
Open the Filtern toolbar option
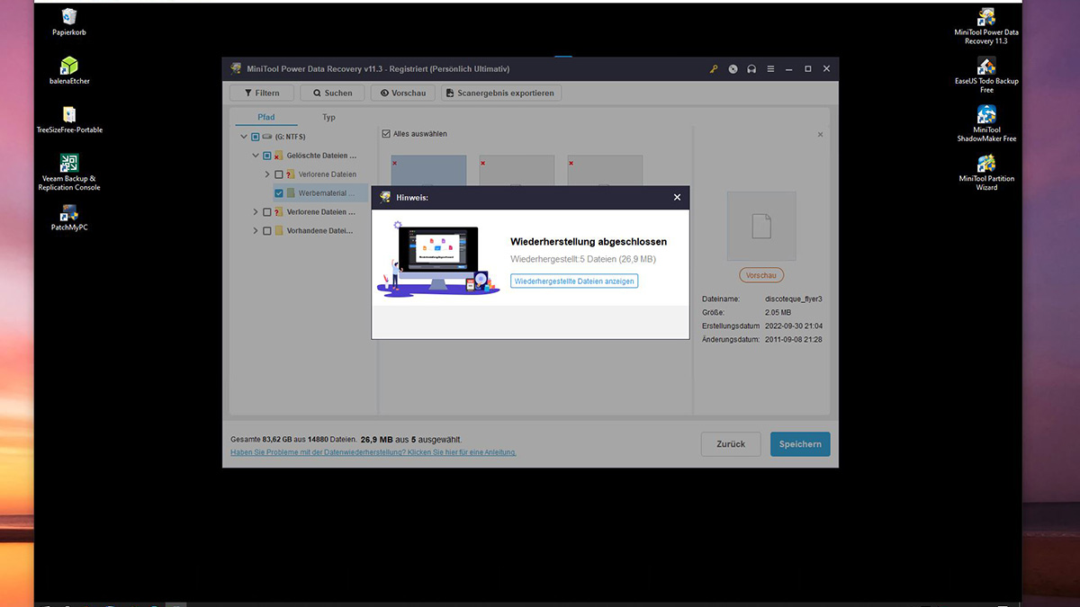(x=261, y=93)
